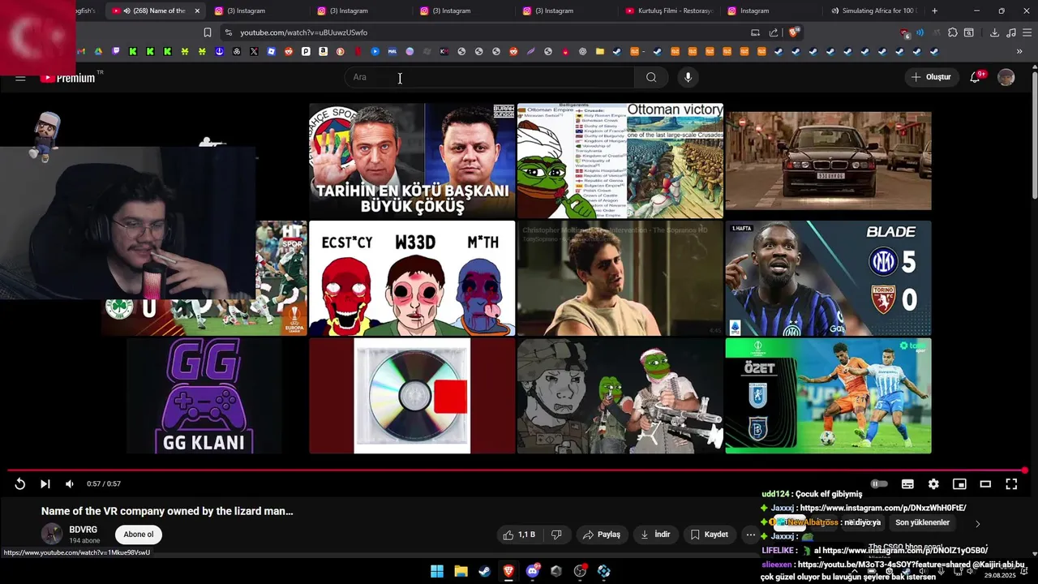The image size is (1038, 584).
Task: Open the BDVRG channel name link
Action: (x=83, y=530)
